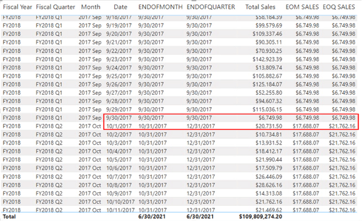The width and height of the screenshot is (362, 221).
Task: Click the Date column header
Action: (120, 7)
